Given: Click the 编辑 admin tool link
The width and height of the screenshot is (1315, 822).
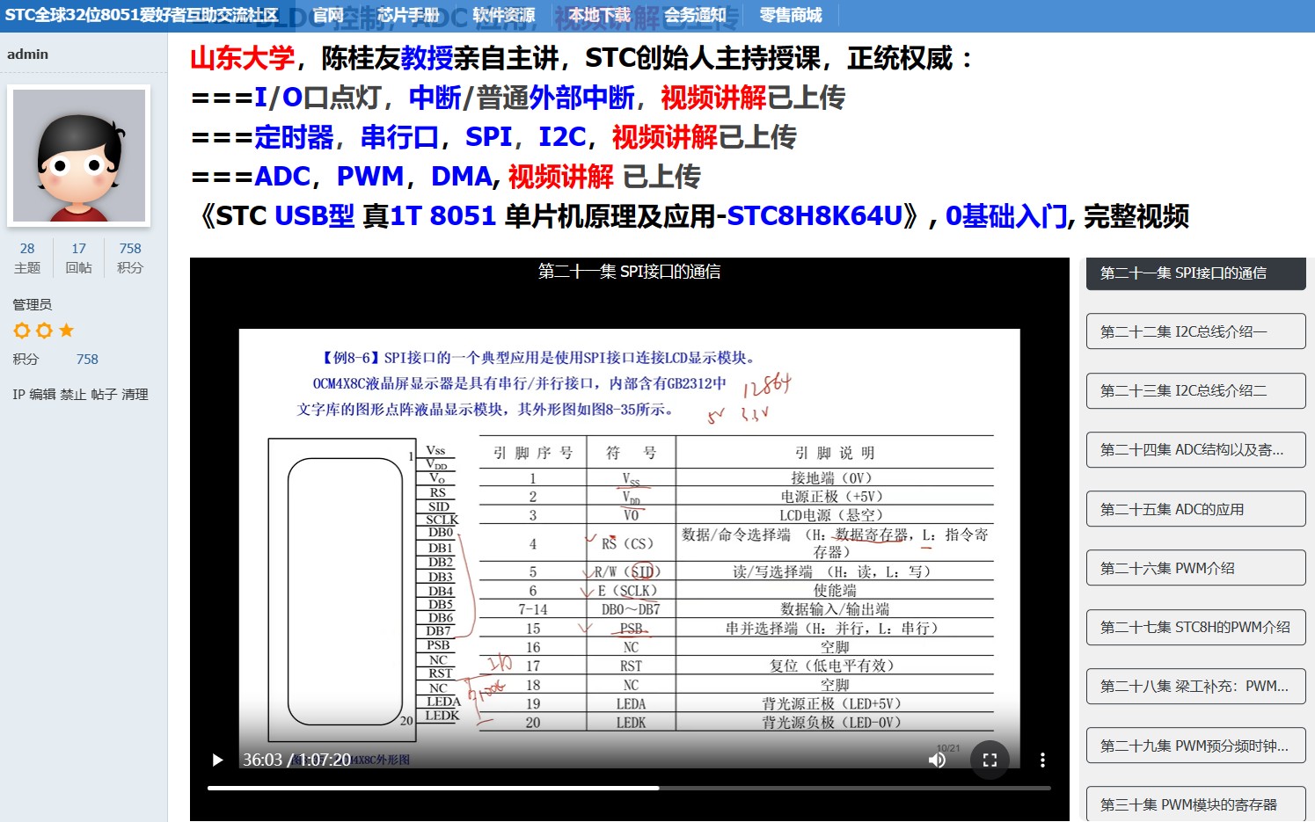Looking at the screenshot, I should coord(43,395).
